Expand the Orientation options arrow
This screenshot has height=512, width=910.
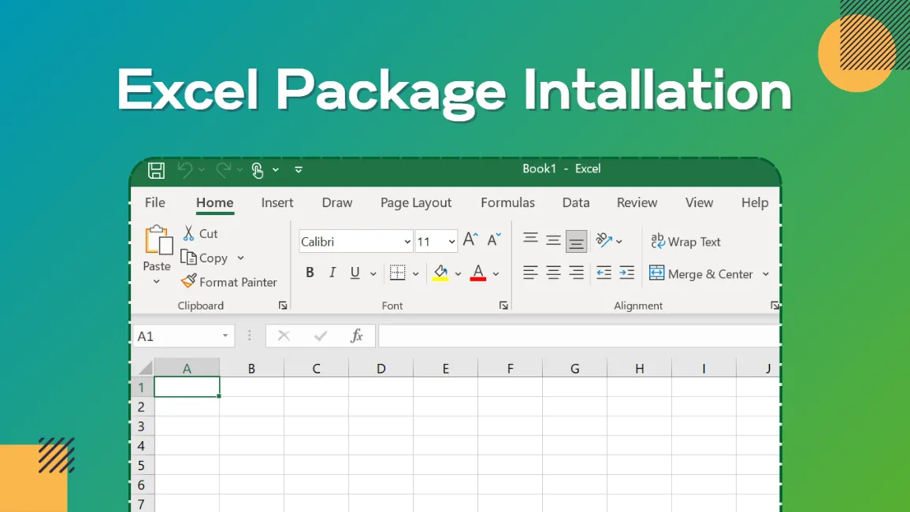click(619, 242)
